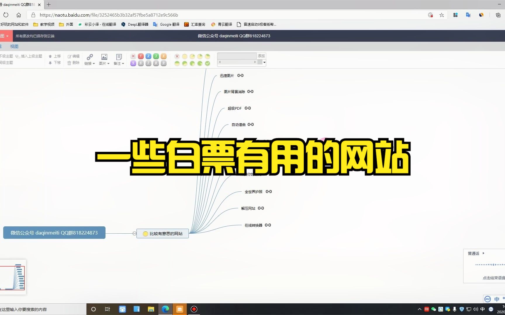This screenshot has height=315, width=505.
Task: Open link icon beside 自动谱曲
Action: tap(251, 125)
